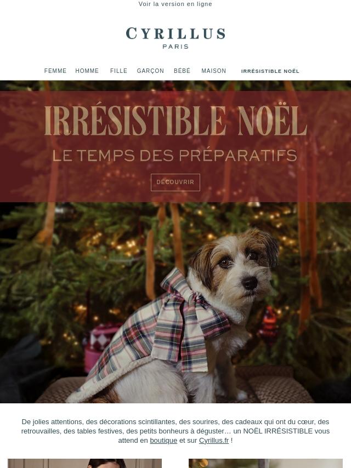Click the descriptive paragraph about Noël
The width and height of the screenshot is (351, 468).
click(x=175, y=431)
